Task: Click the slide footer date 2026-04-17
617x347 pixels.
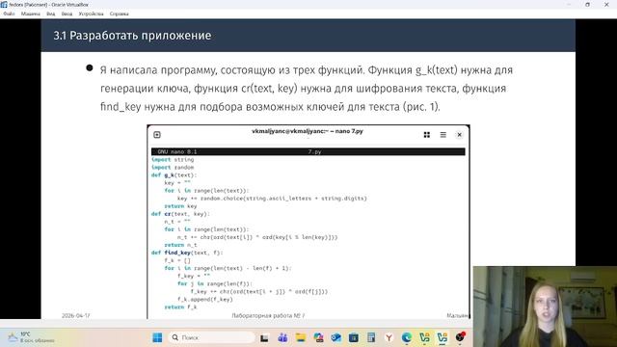Action: click(76, 315)
